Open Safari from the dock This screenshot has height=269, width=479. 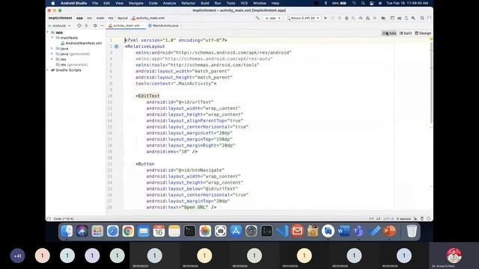click(113, 231)
